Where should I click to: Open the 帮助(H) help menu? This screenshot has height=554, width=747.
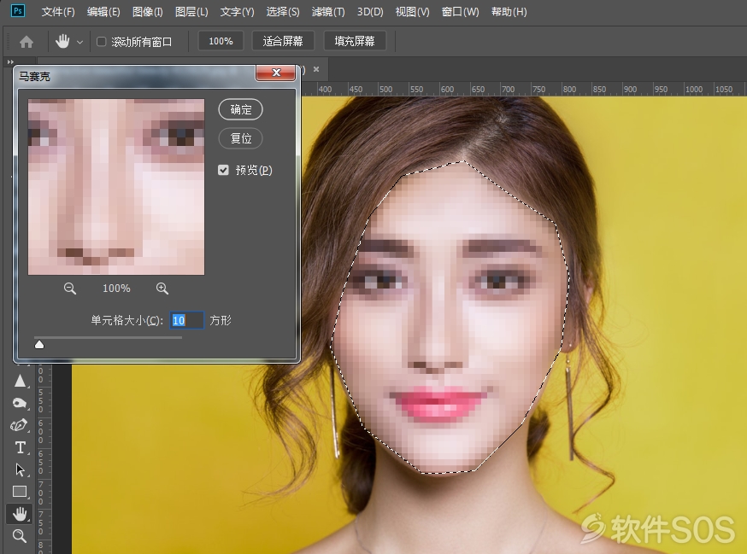point(509,12)
